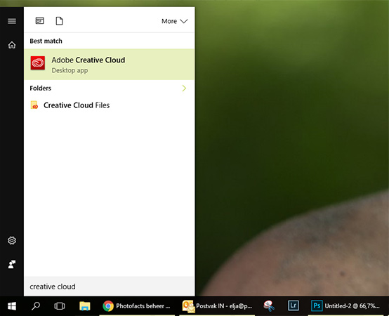The height and width of the screenshot is (316, 389).
Task: Filter results by Documents icon
Action: click(x=59, y=21)
